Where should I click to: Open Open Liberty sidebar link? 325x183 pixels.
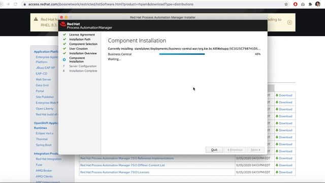[x=45, y=108]
